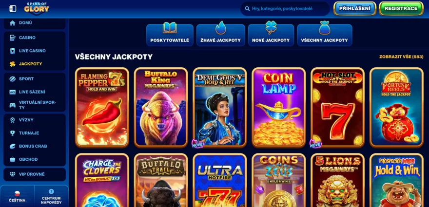The width and height of the screenshot is (429, 207).
Task: Click the Přihlášení button
Action: tap(355, 8)
